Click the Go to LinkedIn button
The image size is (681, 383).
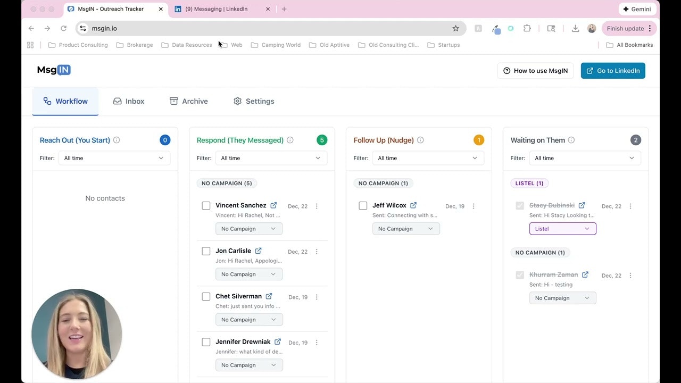[x=613, y=71]
